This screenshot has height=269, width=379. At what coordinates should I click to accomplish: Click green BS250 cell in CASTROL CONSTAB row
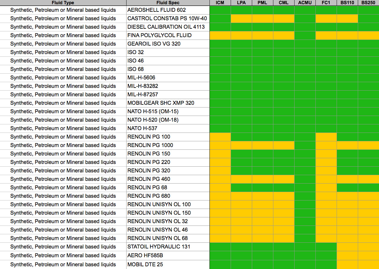click(368, 18)
